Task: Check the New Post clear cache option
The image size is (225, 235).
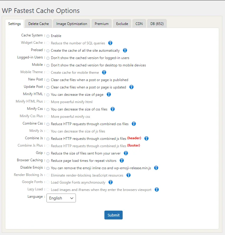Action: [48, 80]
